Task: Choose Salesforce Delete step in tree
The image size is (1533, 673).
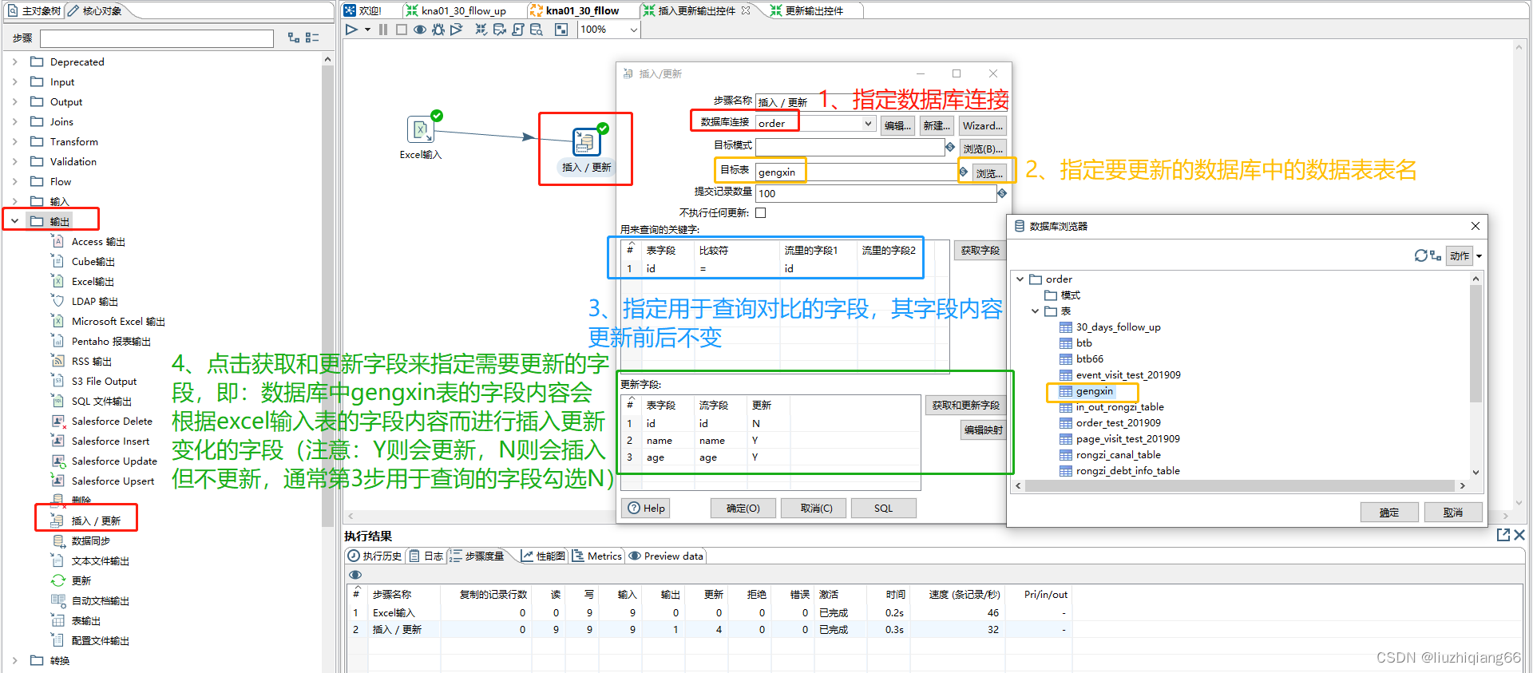Action: 112,421
